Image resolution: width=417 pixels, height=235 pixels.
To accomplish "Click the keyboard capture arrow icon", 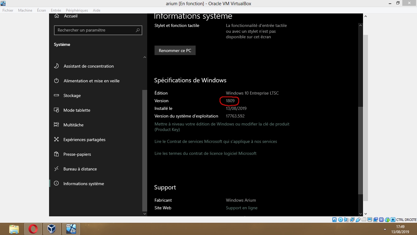I will (393, 220).
